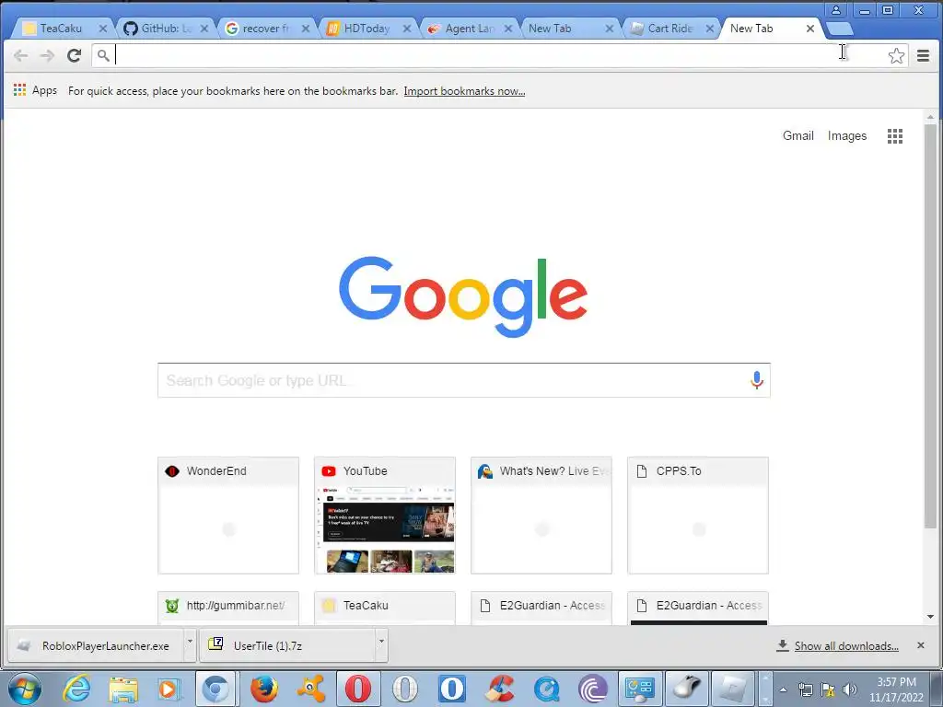Open the purple swirl app on taskbar

click(593, 689)
